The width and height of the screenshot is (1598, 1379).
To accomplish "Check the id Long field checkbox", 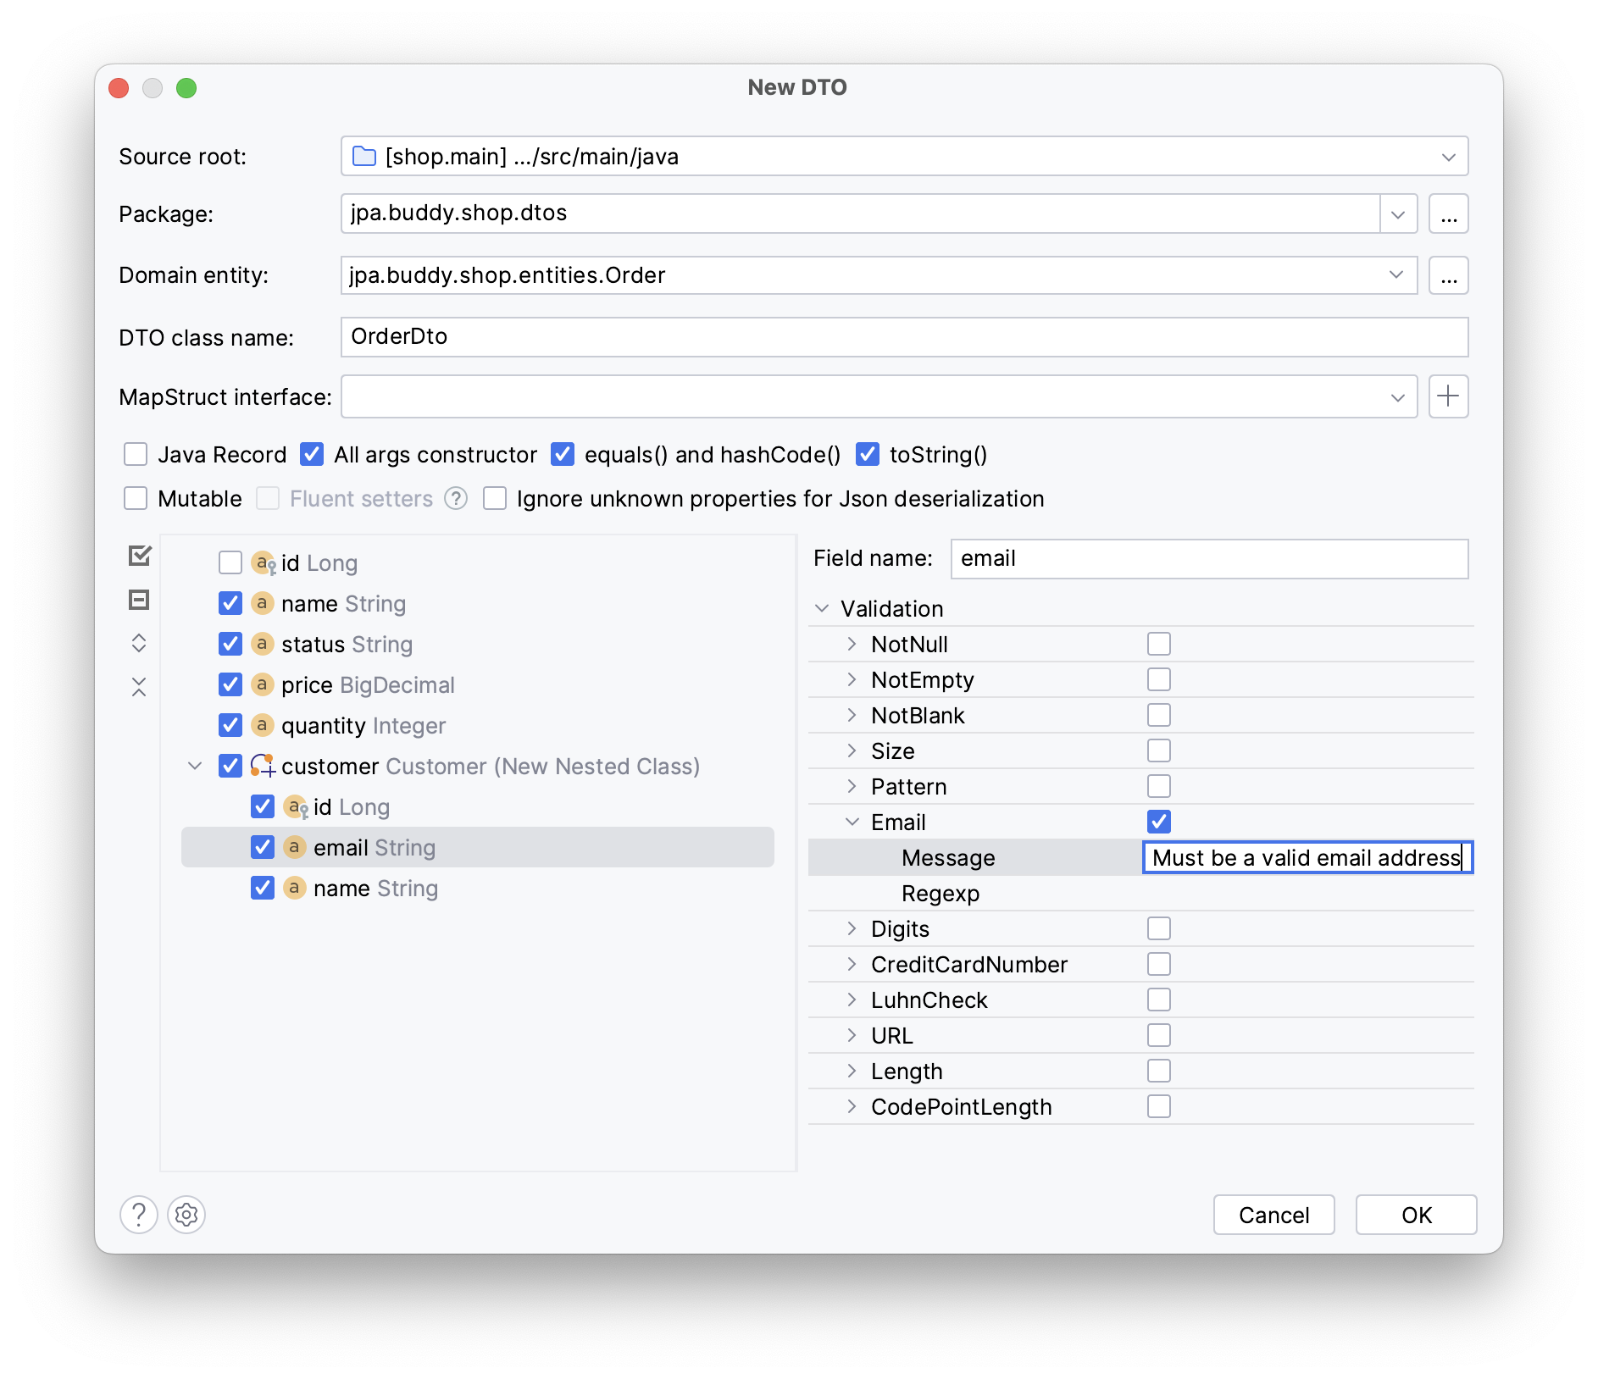I will click(x=230, y=562).
